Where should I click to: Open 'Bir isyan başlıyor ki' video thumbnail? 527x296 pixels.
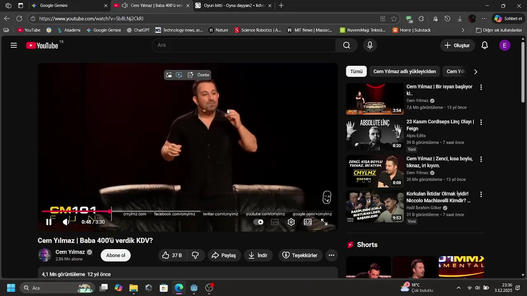pos(375,99)
